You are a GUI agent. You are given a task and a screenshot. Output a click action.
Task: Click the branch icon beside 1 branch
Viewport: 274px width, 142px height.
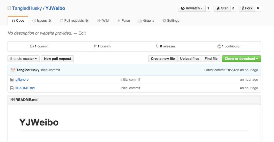[x=95, y=46]
